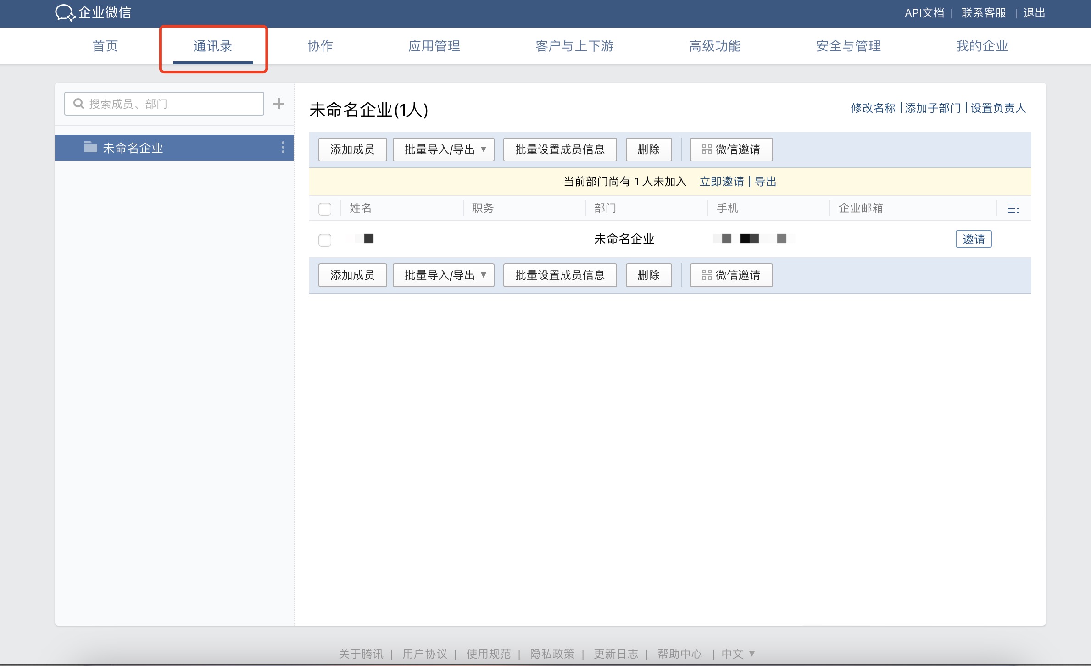
Task: Open the three-dot menu on 未命名企业
Action: pyautogui.click(x=283, y=147)
